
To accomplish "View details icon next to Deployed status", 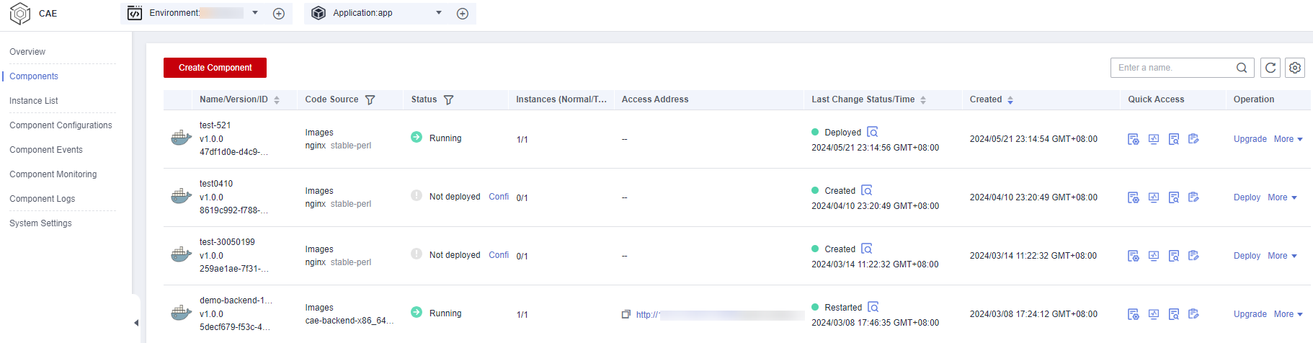I will click(873, 132).
